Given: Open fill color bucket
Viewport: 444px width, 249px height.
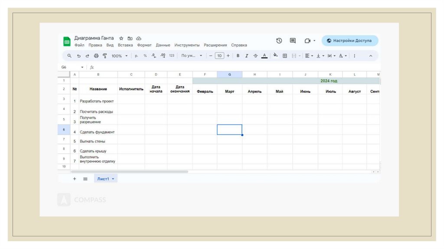Looking at the screenshot, I should (x=275, y=56).
